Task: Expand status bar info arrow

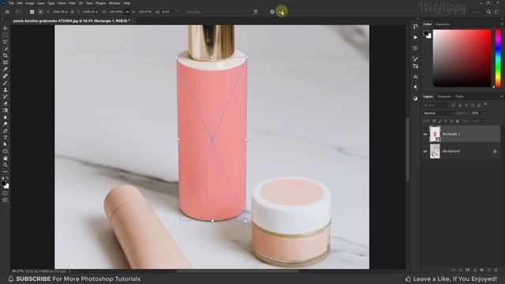Action: tap(69, 271)
